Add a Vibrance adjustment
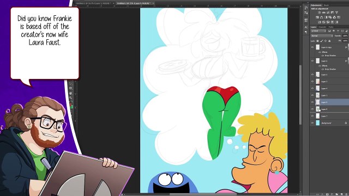The width and height of the screenshot is (349, 196). point(337,13)
